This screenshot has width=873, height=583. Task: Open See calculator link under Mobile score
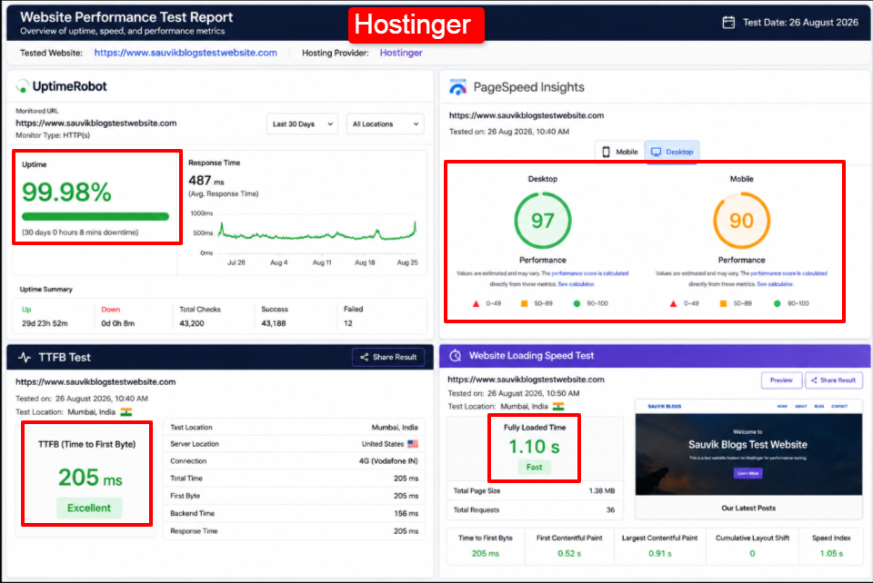pyautogui.click(x=775, y=284)
